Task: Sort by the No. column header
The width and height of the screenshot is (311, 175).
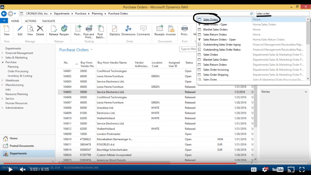Action: pyautogui.click(x=66, y=63)
